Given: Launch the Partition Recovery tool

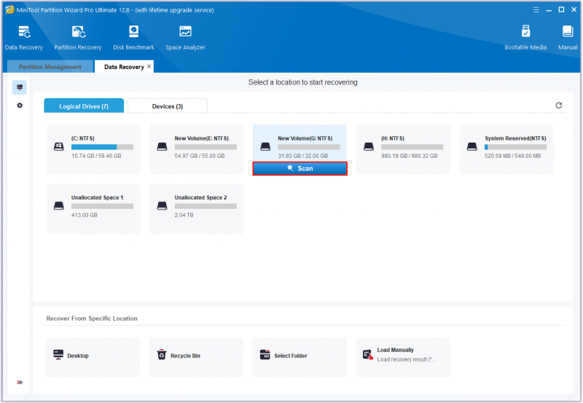Looking at the screenshot, I should [78, 38].
